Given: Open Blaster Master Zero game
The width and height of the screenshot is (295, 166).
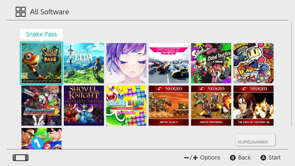Looking at the screenshot, I should pos(41,105).
